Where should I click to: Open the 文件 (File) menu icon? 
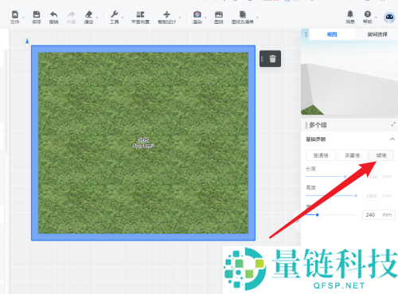15,14
